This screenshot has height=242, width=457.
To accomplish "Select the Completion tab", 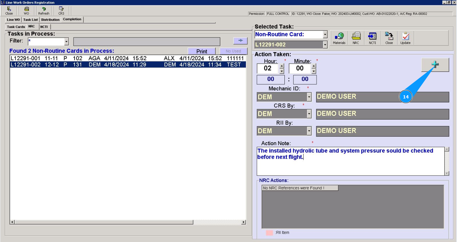I will point(72,19).
